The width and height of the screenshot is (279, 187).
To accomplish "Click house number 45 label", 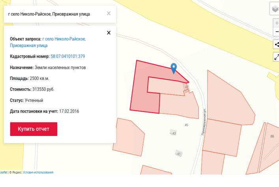I will point(186,125).
